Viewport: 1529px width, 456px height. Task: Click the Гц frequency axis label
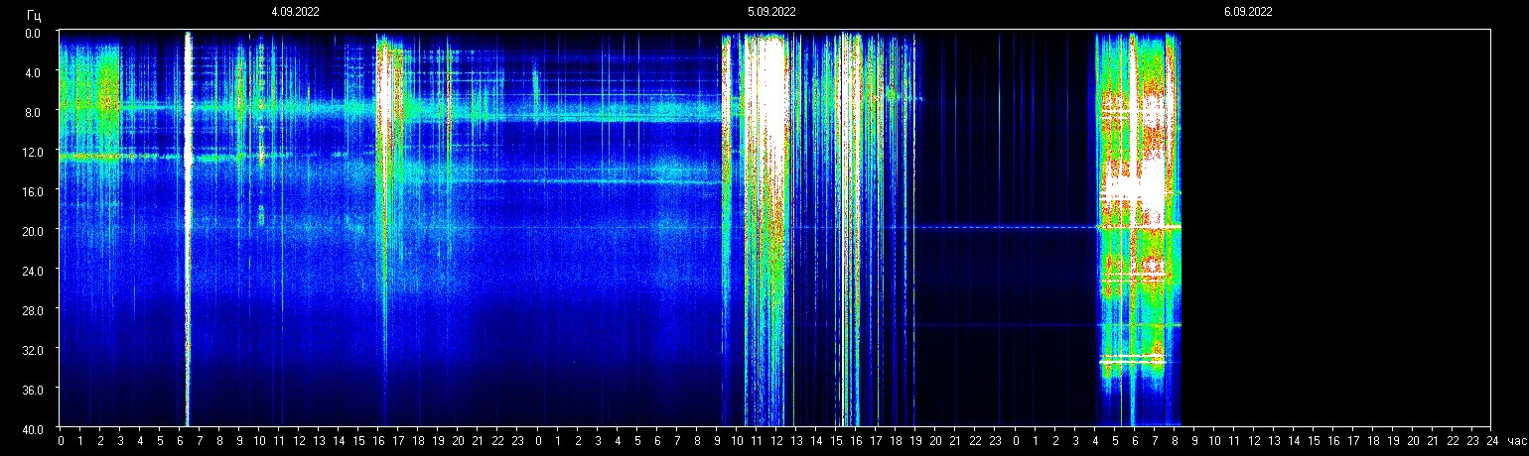(x=34, y=14)
